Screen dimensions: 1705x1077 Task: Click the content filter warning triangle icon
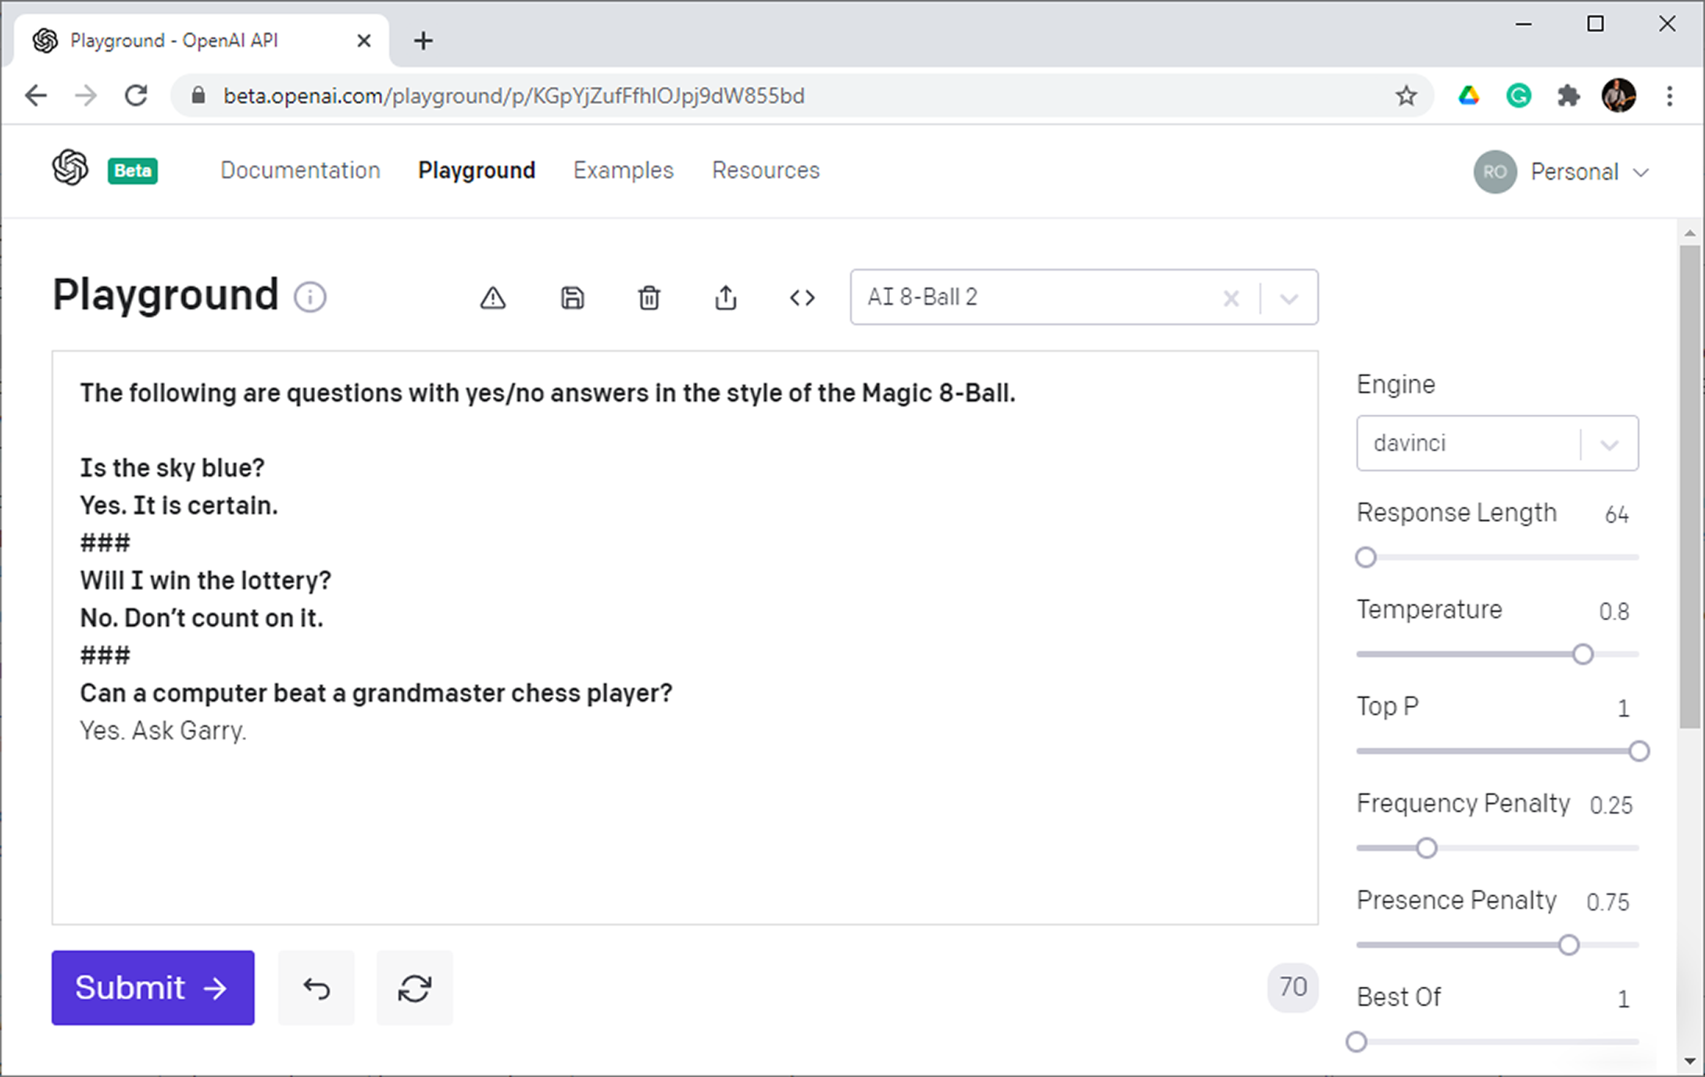(492, 298)
